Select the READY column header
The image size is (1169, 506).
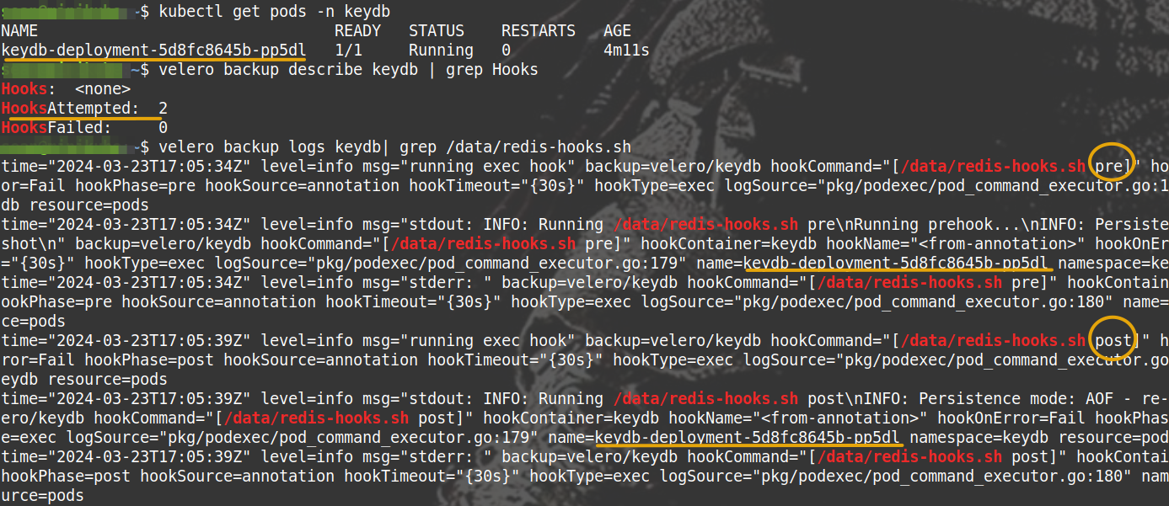coord(357,31)
